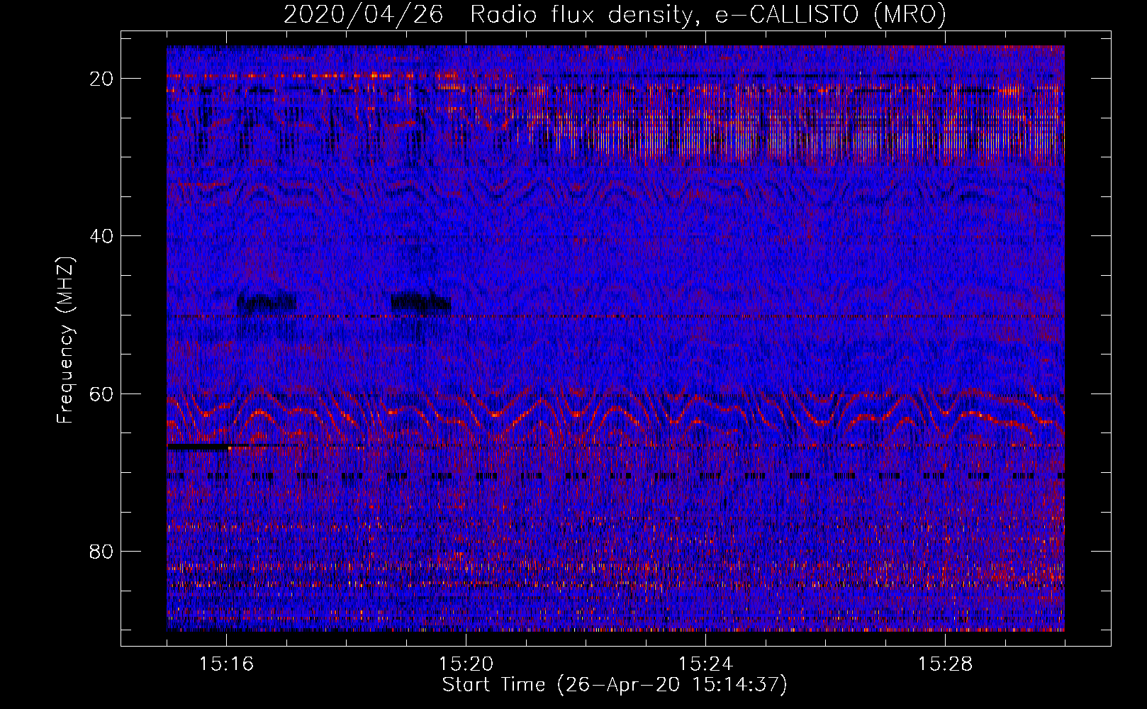The width and height of the screenshot is (1147, 709).
Task: Click the frequency tick label '20'
Action: coord(102,78)
